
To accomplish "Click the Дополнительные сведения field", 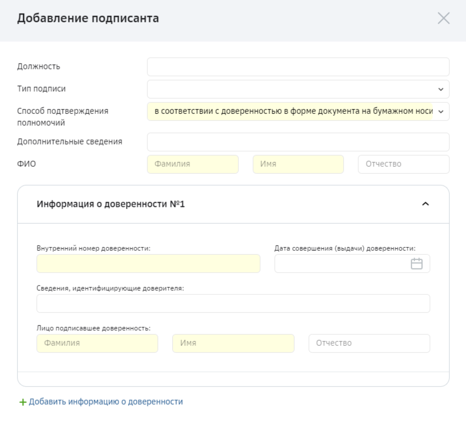I will coord(298,142).
